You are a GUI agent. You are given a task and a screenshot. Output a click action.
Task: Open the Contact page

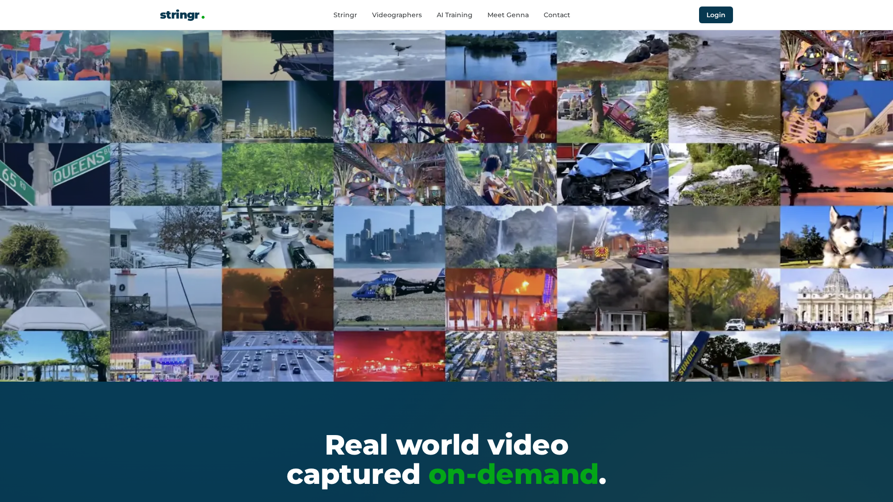click(x=557, y=15)
